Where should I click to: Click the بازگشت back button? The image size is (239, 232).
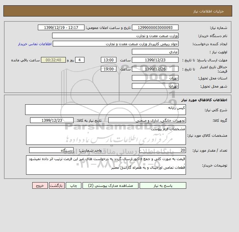pos(57,186)
